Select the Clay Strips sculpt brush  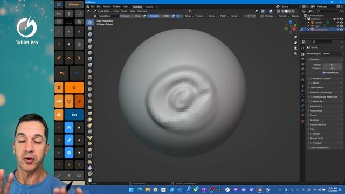point(90,40)
